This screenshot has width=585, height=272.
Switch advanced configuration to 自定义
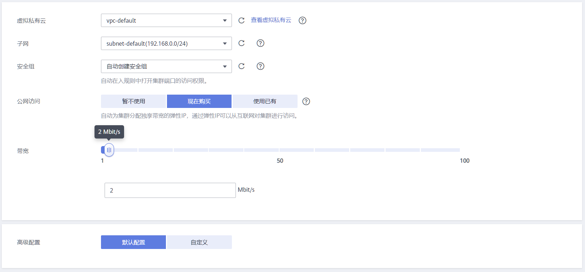pyautogui.click(x=199, y=242)
